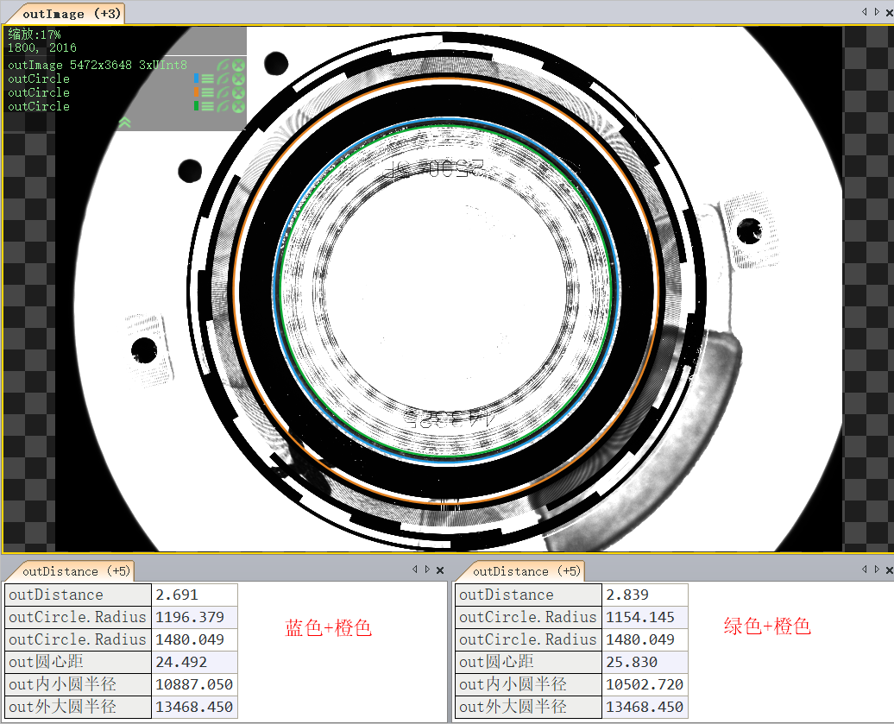Toggle visibility of the green outCircle
The width and height of the screenshot is (894, 724).
click(223, 106)
